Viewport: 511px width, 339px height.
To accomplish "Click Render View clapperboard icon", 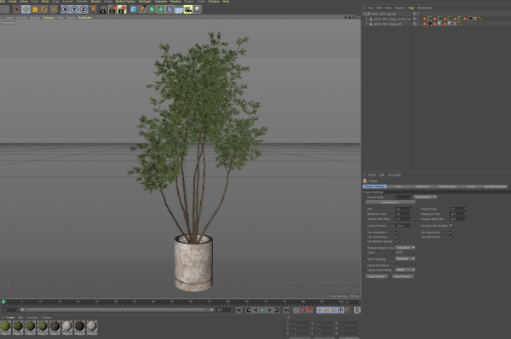I will (x=103, y=9).
